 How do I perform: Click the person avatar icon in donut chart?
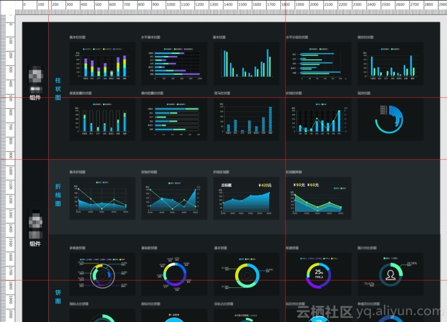click(390, 275)
